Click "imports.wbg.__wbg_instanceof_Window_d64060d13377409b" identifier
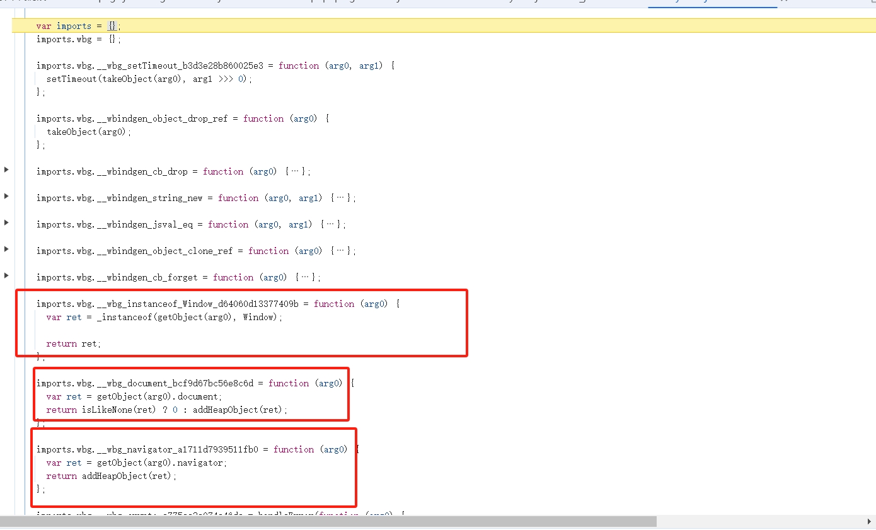The height and width of the screenshot is (530, 876). [167, 304]
